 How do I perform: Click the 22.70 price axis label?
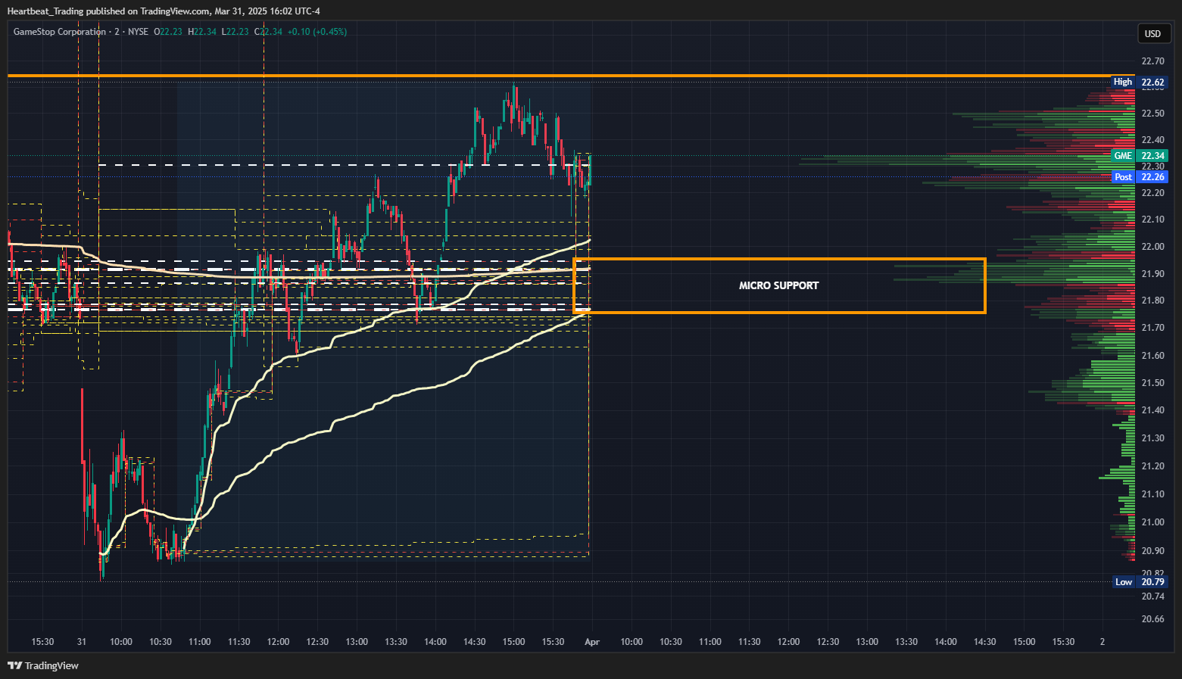1152,61
